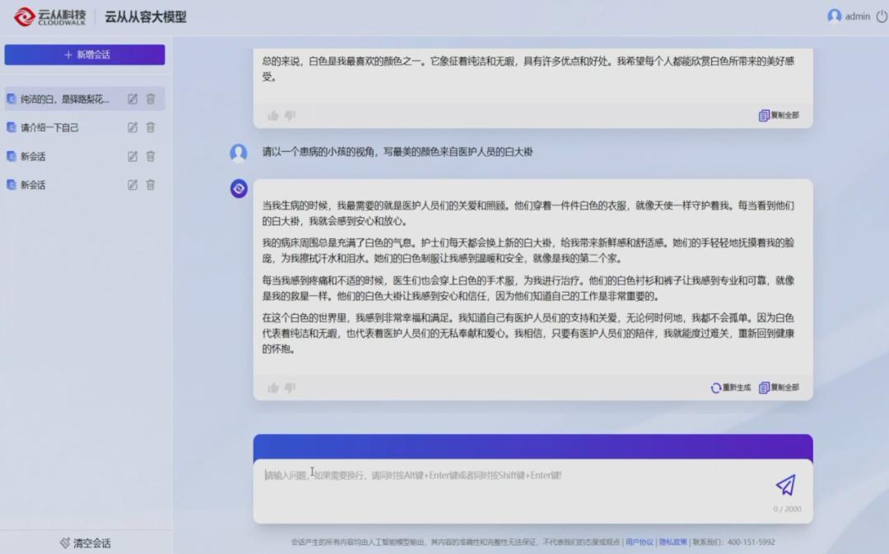The height and width of the screenshot is (554, 889).
Task: Thumbs down the latest AI response
Action: pos(290,388)
